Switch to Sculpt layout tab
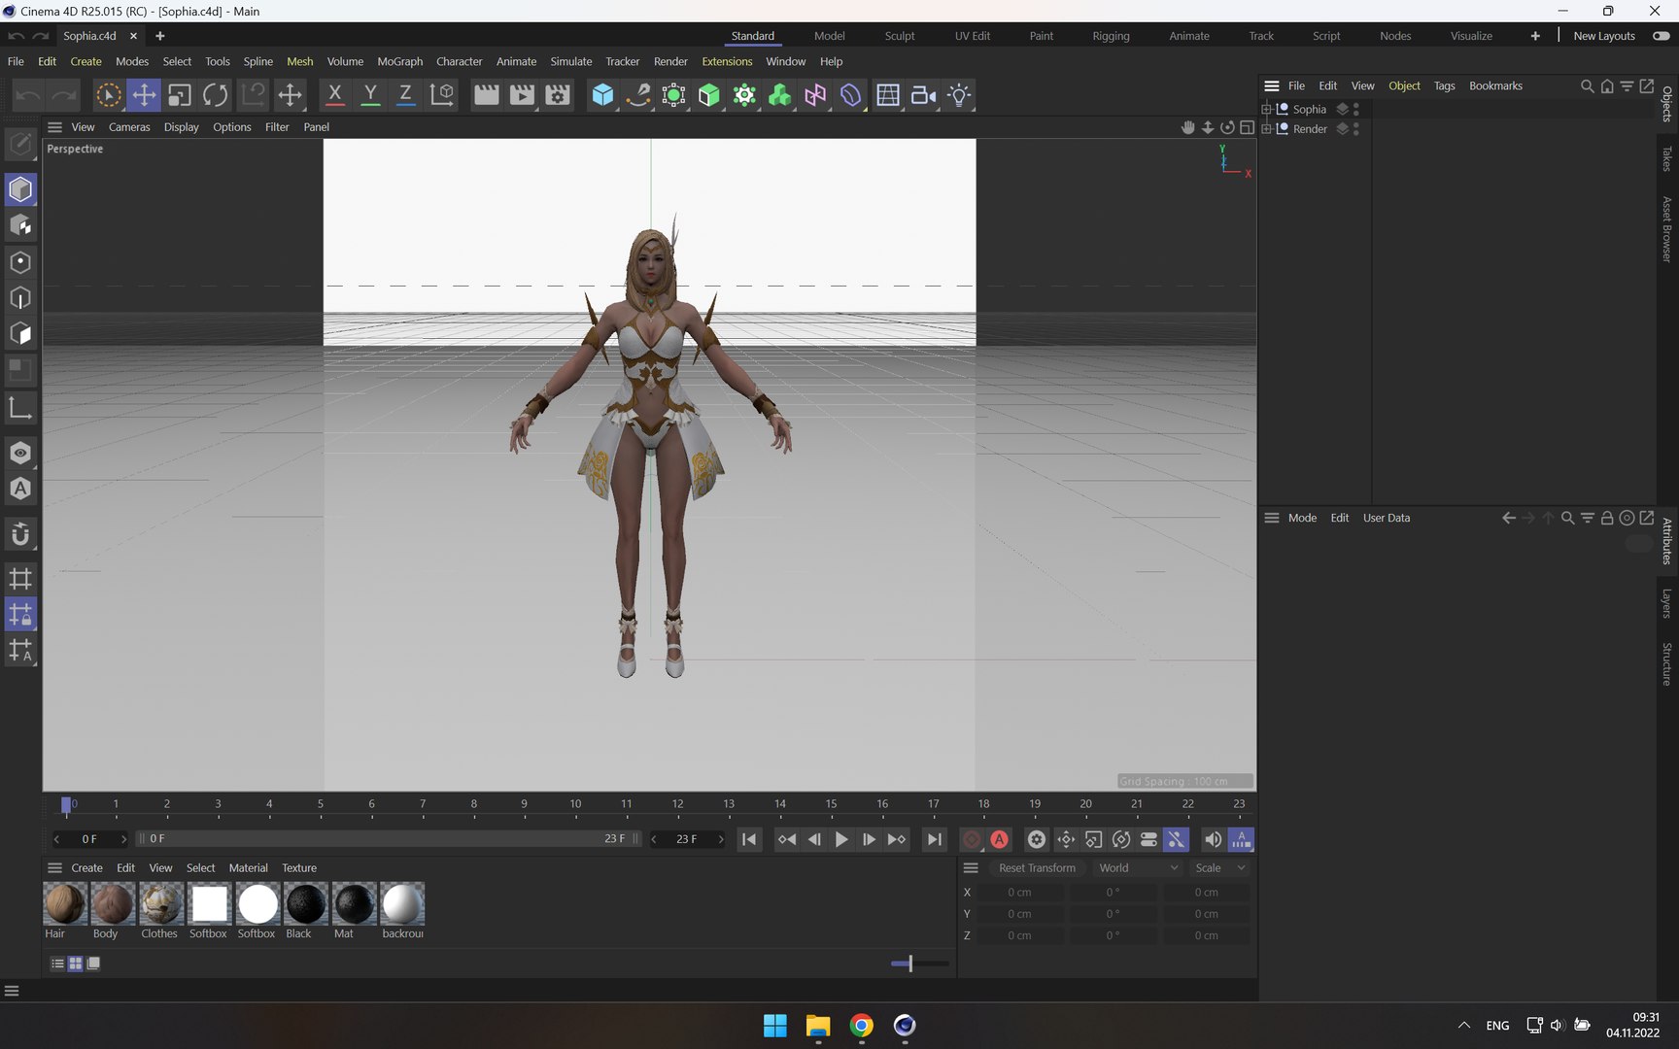The image size is (1679, 1049). point(899,36)
